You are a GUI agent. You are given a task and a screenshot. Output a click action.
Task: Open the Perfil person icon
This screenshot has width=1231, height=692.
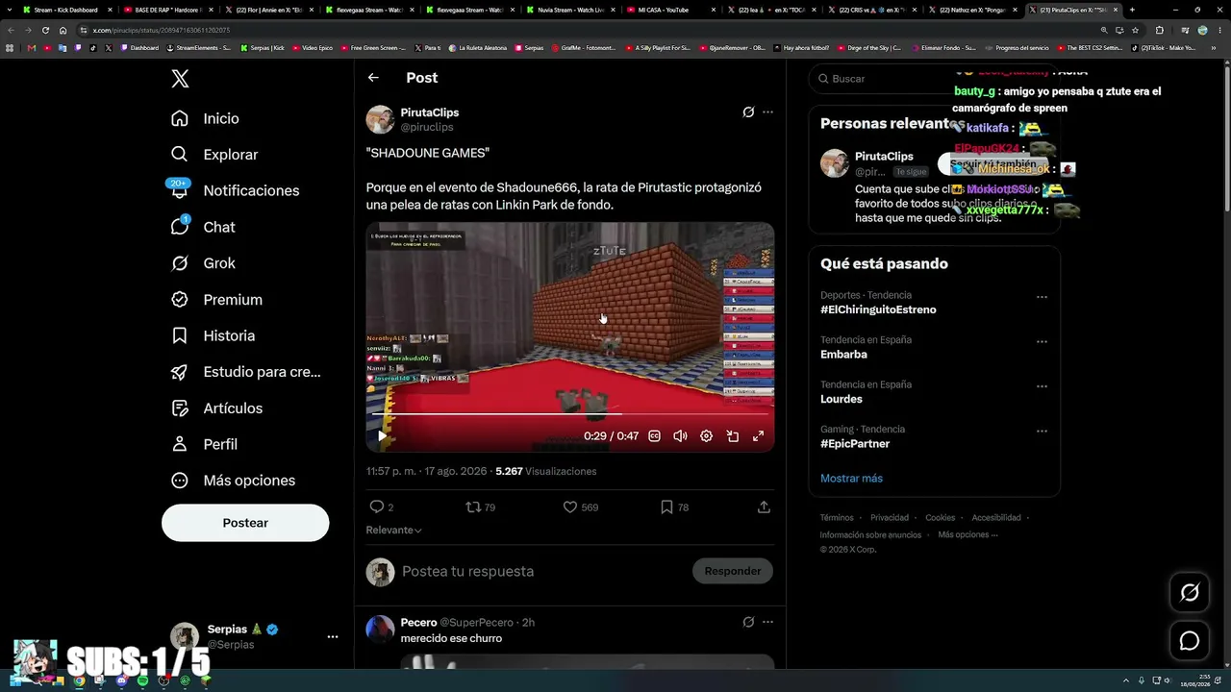pos(180,444)
